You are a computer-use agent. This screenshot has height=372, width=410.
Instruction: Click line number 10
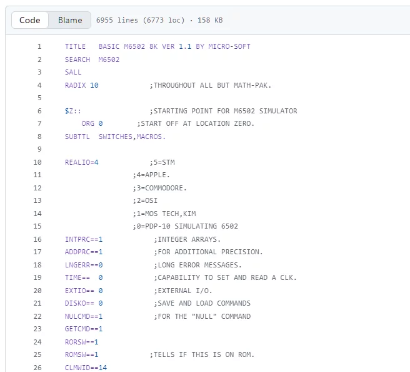[x=37, y=162]
